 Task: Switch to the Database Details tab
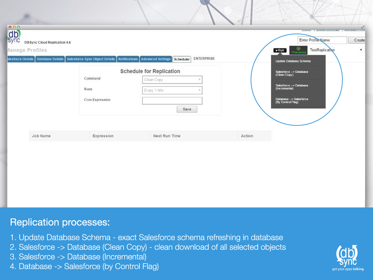coord(50,59)
